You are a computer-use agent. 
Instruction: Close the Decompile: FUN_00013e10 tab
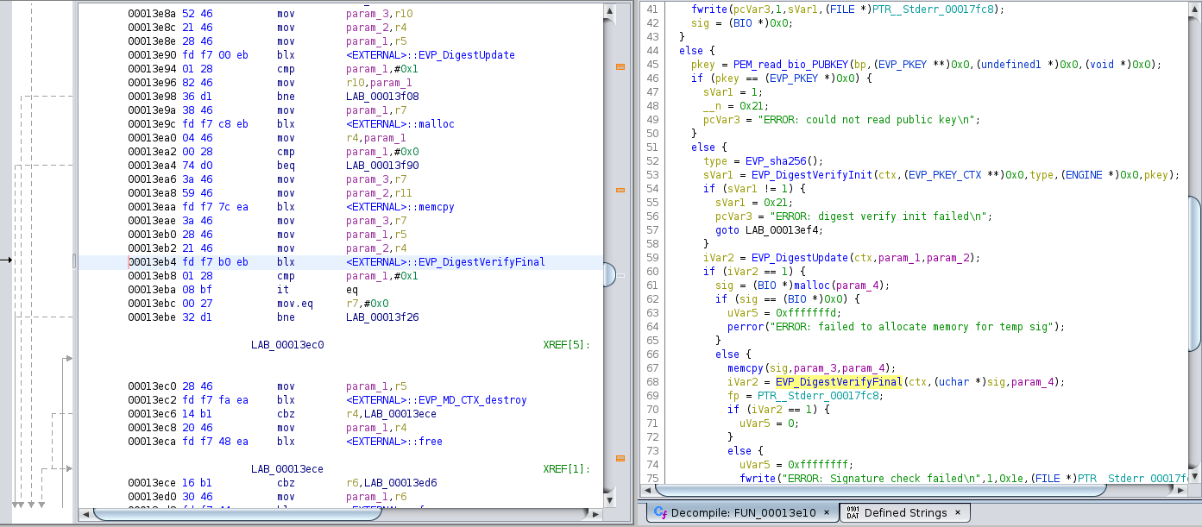(x=826, y=512)
